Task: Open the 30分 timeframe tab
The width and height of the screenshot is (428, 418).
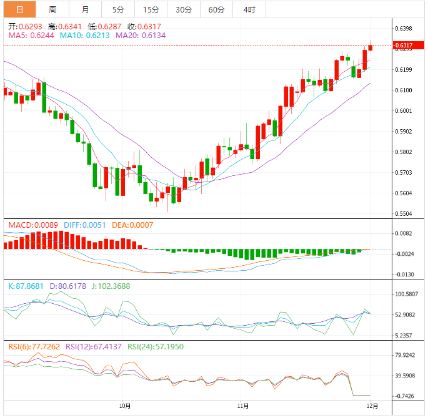Action: [x=184, y=9]
